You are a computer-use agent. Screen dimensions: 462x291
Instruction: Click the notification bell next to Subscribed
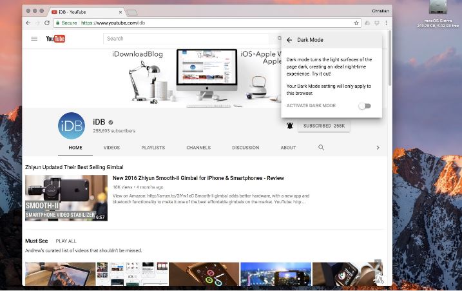pos(290,126)
